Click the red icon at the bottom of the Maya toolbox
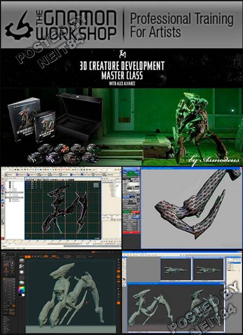 (x=3, y=238)
